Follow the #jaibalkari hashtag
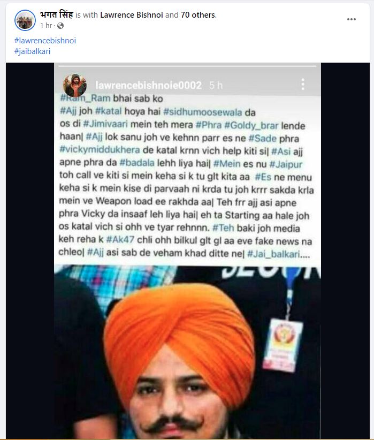 (x=32, y=51)
